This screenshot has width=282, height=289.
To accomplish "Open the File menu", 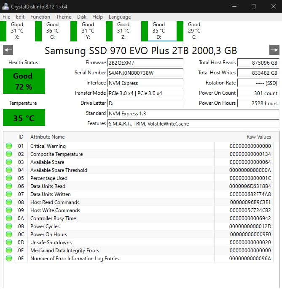I will coord(6,17).
